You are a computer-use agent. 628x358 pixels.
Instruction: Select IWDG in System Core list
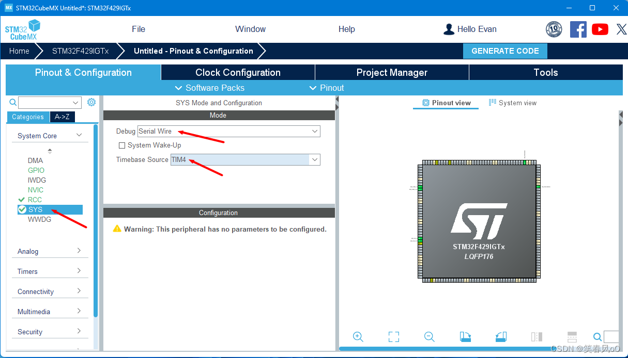tap(37, 180)
